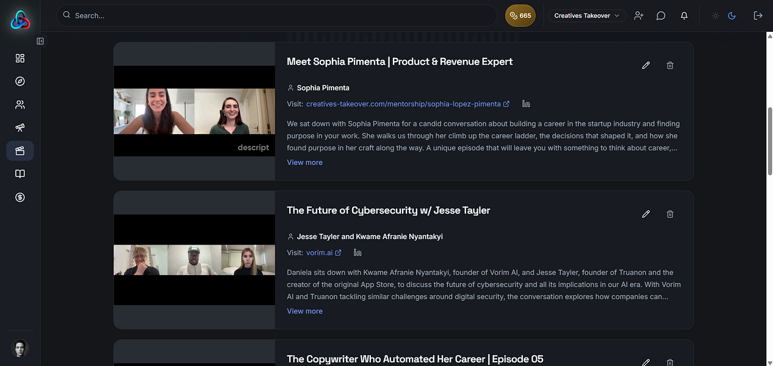Play the Sophia Pimenta video thumbnail
The height and width of the screenshot is (366, 773).
[194, 111]
